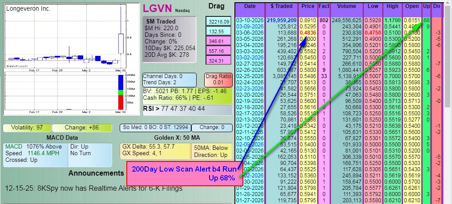Click the $M Traded summary panel
Screen dimensions: 452x204
[x=169, y=39]
